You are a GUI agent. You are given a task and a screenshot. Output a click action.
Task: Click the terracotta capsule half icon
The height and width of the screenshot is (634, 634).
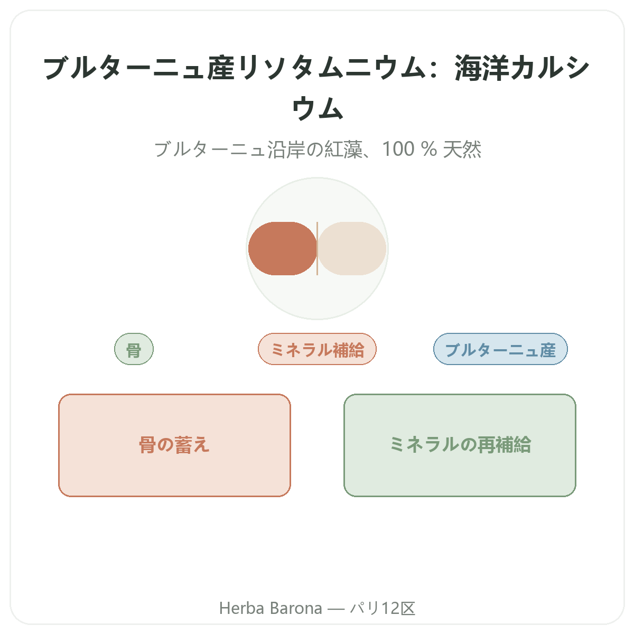[x=283, y=248]
